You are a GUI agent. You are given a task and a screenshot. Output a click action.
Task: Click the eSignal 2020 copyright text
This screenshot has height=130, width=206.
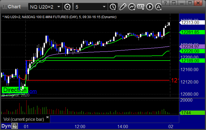click(x=16, y=95)
